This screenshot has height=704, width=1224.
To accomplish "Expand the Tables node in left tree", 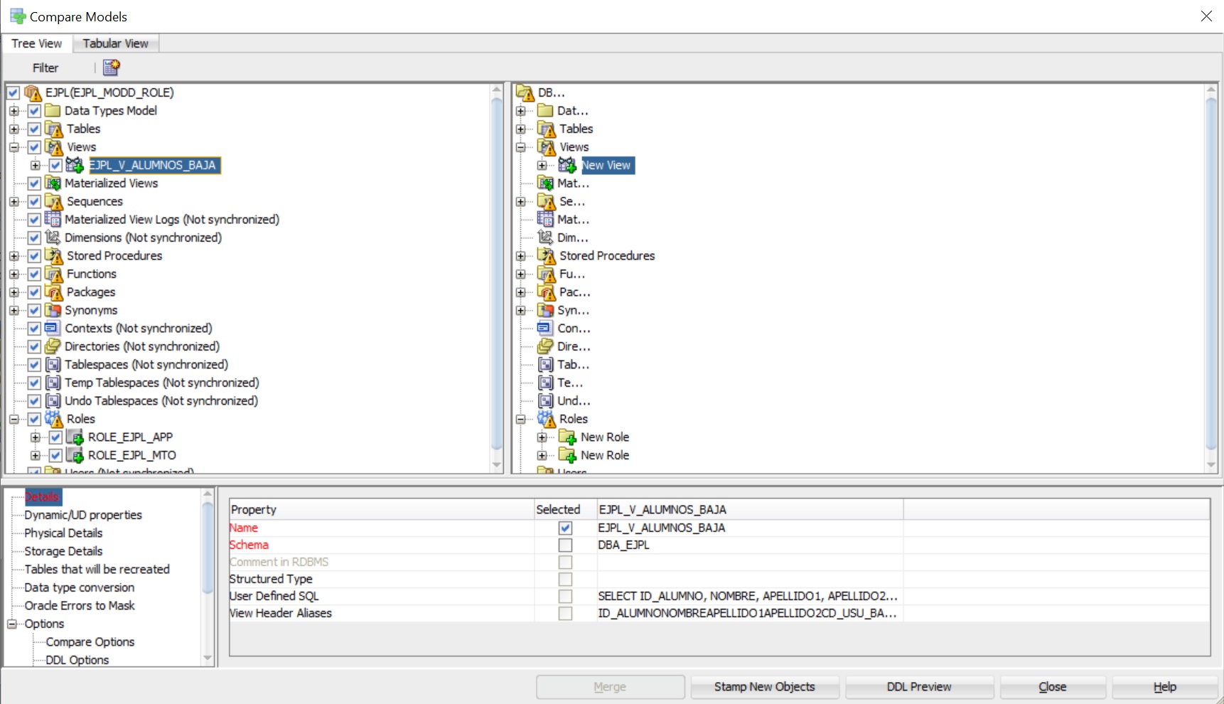I will click(x=14, y=129).
